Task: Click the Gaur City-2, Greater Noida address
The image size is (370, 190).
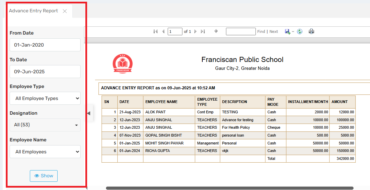Action: pyautogui.click(x=242, y=68)
